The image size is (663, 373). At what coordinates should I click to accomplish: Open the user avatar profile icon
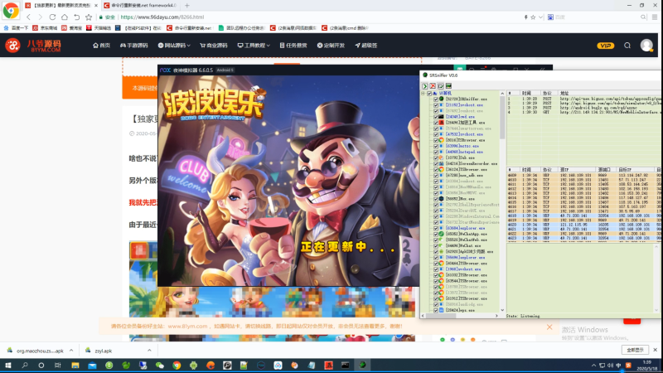(x=646, y=46)
